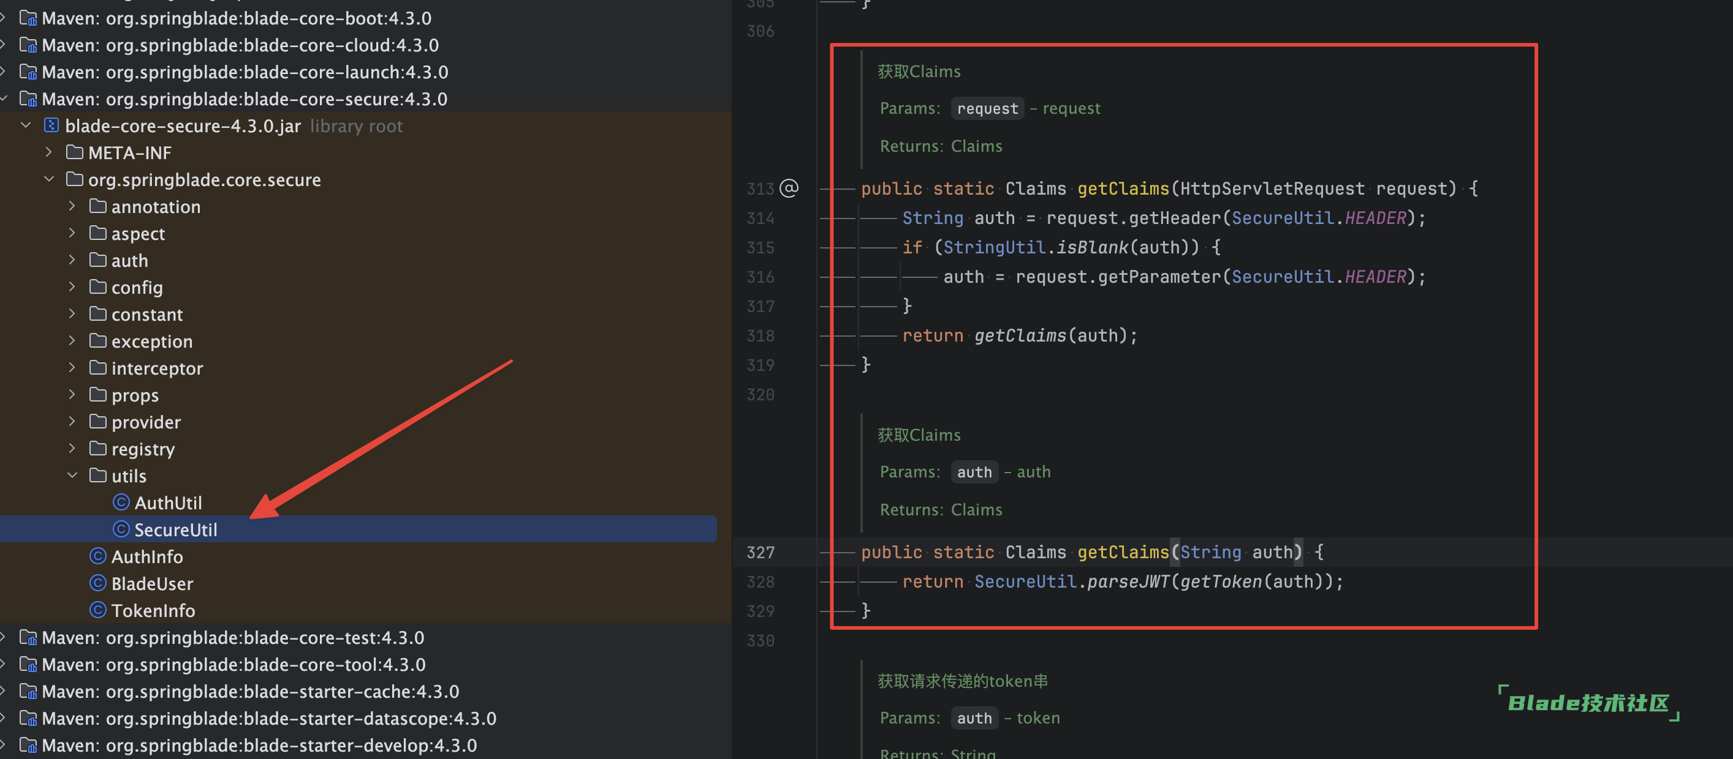Click line number 314 in gutter
The width and height of the screenshot is (1733, 759).
coord(760,218)
